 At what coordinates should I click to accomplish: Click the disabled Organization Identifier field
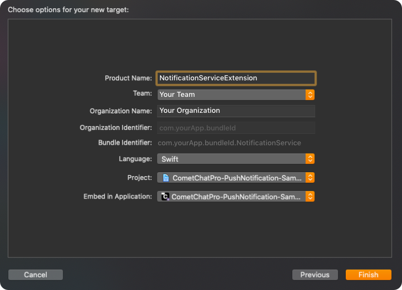click(x=236, y=128)
